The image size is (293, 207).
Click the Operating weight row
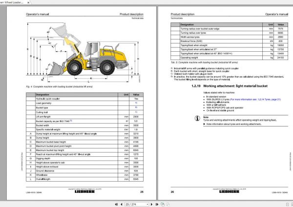tap(230, 58)
